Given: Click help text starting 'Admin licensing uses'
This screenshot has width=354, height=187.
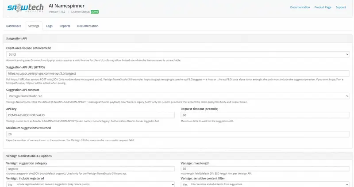Looking at the screenshot, I should tap(93, 61).
